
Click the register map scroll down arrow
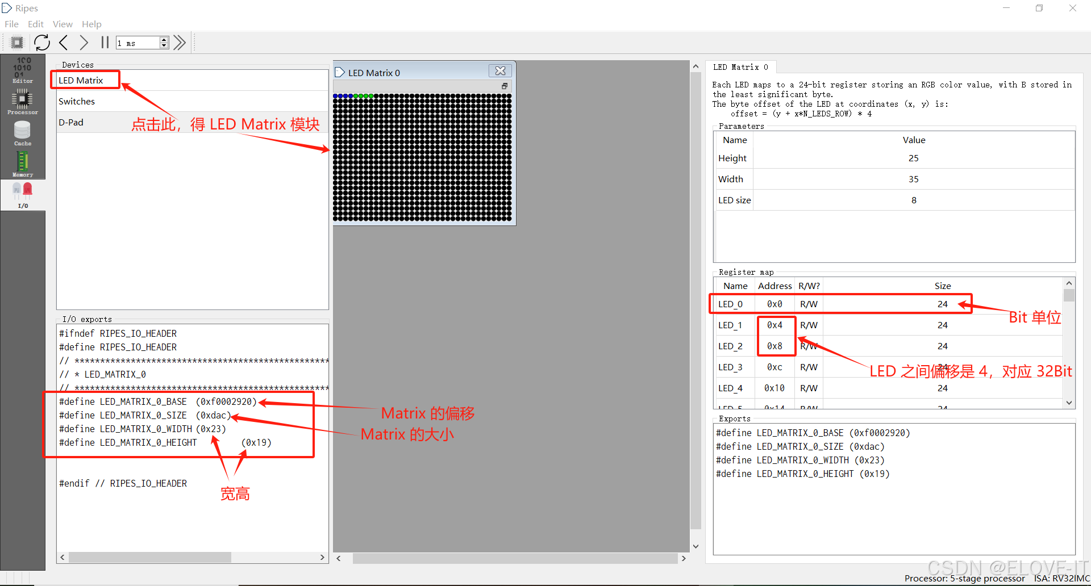1069,403
